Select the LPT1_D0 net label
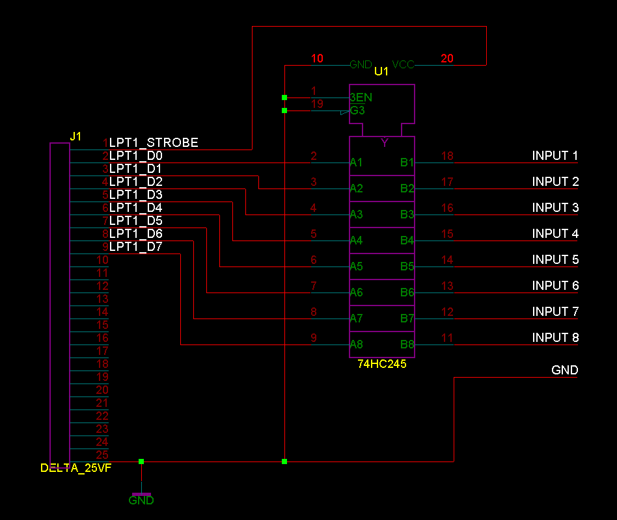Image resolution: width=617 pixels, height=520 pixels. (x=135, y=156)
